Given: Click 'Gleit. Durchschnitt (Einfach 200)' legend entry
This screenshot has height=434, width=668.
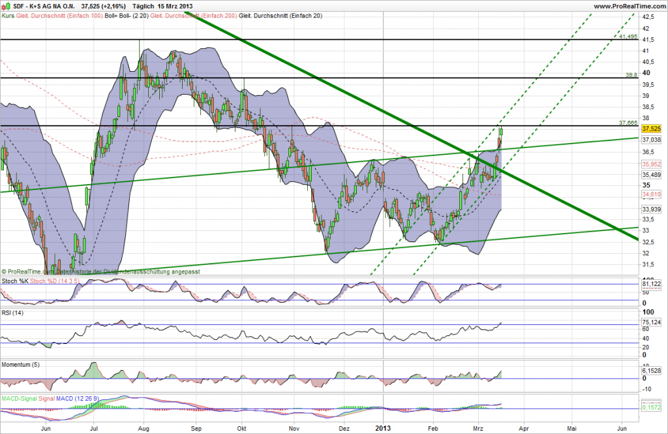Looking at the screenshot, I should [194, 15].
